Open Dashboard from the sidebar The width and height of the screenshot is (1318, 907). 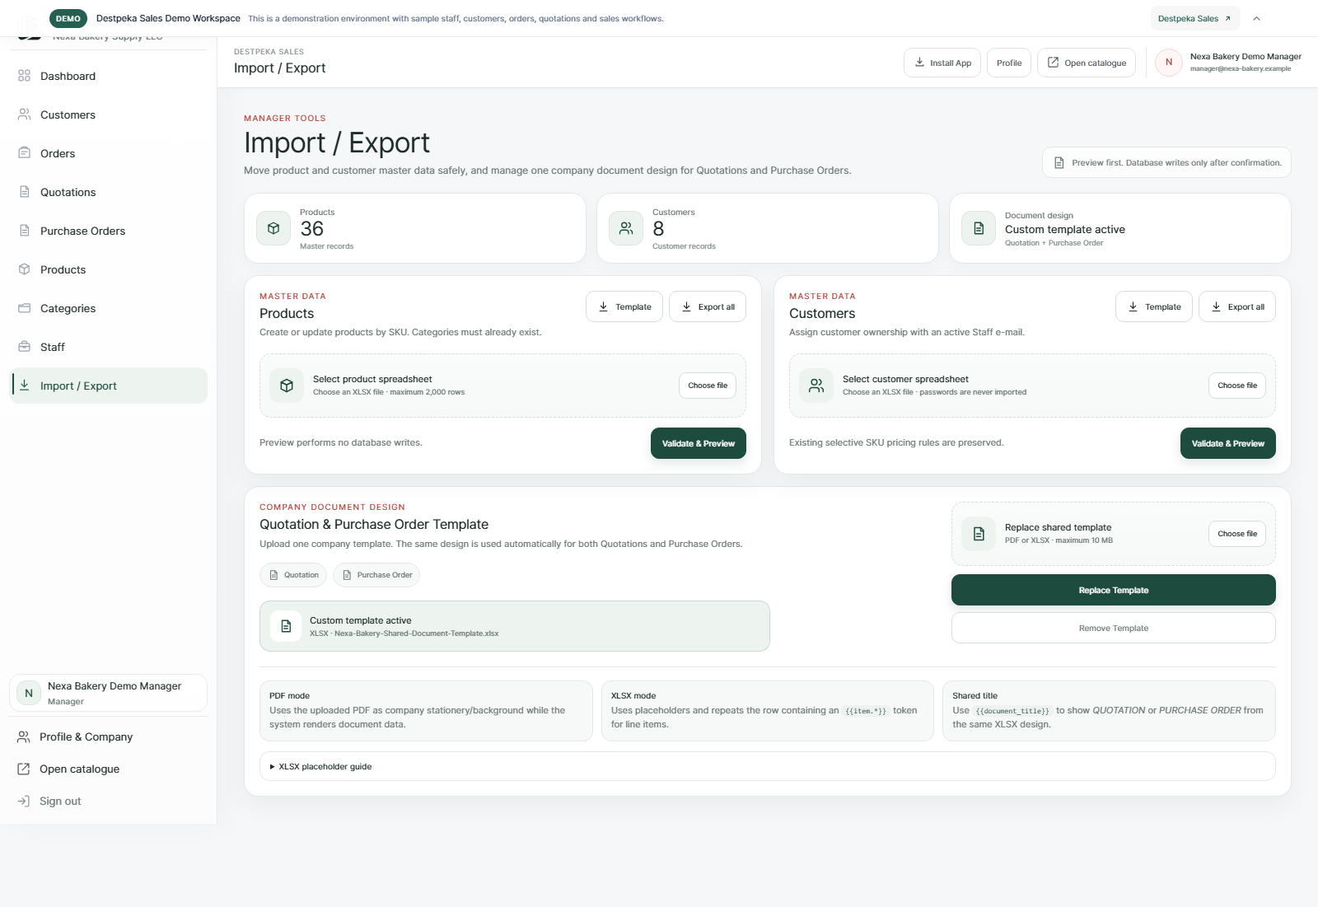pyautogui.click(x=108, y=76)
